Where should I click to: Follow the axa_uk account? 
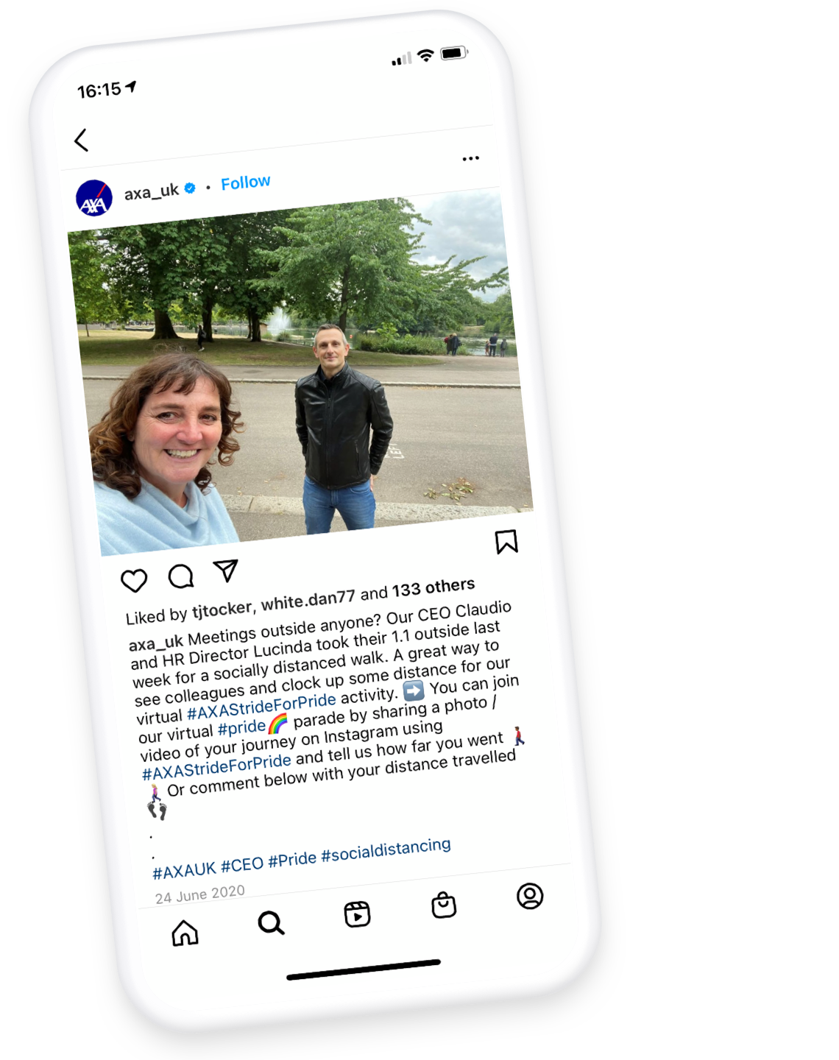246,183
